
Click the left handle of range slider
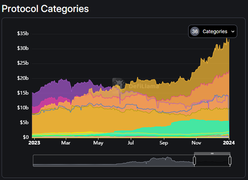[x=194, y=161]
